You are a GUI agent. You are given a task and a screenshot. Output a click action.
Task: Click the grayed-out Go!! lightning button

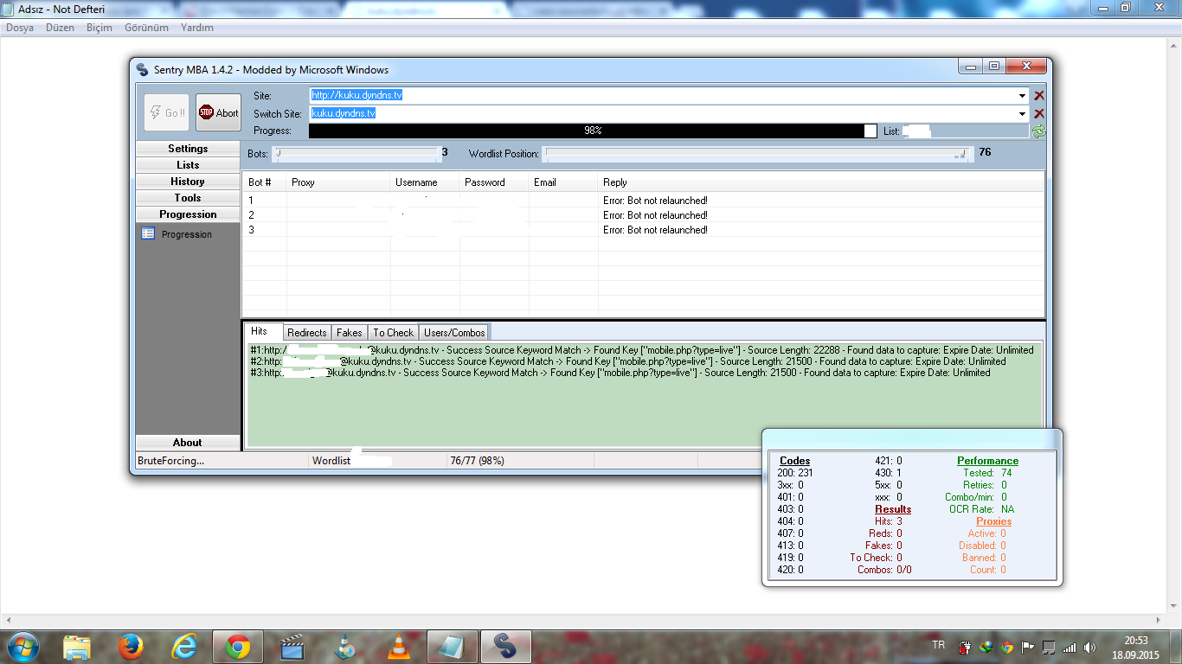pos(166,112)
